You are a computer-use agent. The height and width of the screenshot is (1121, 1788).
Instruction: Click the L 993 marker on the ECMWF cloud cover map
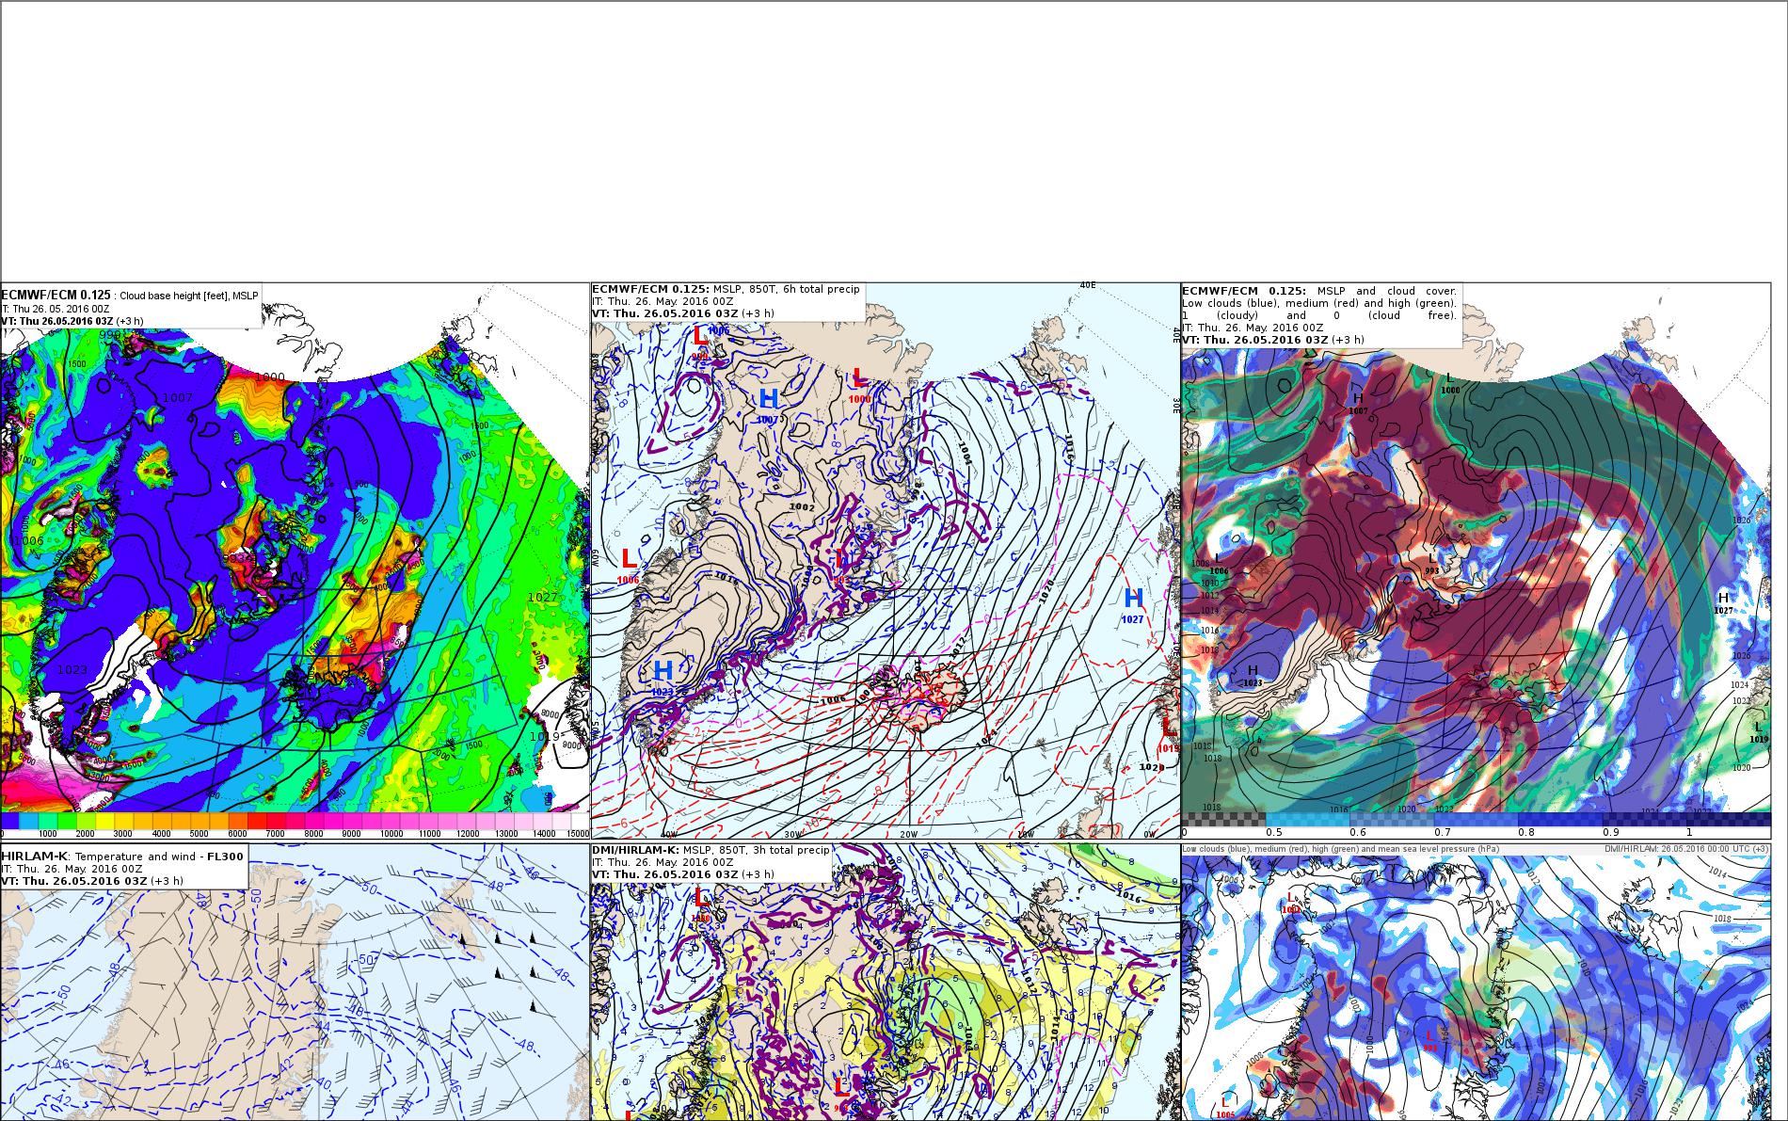coord(1432,564)
